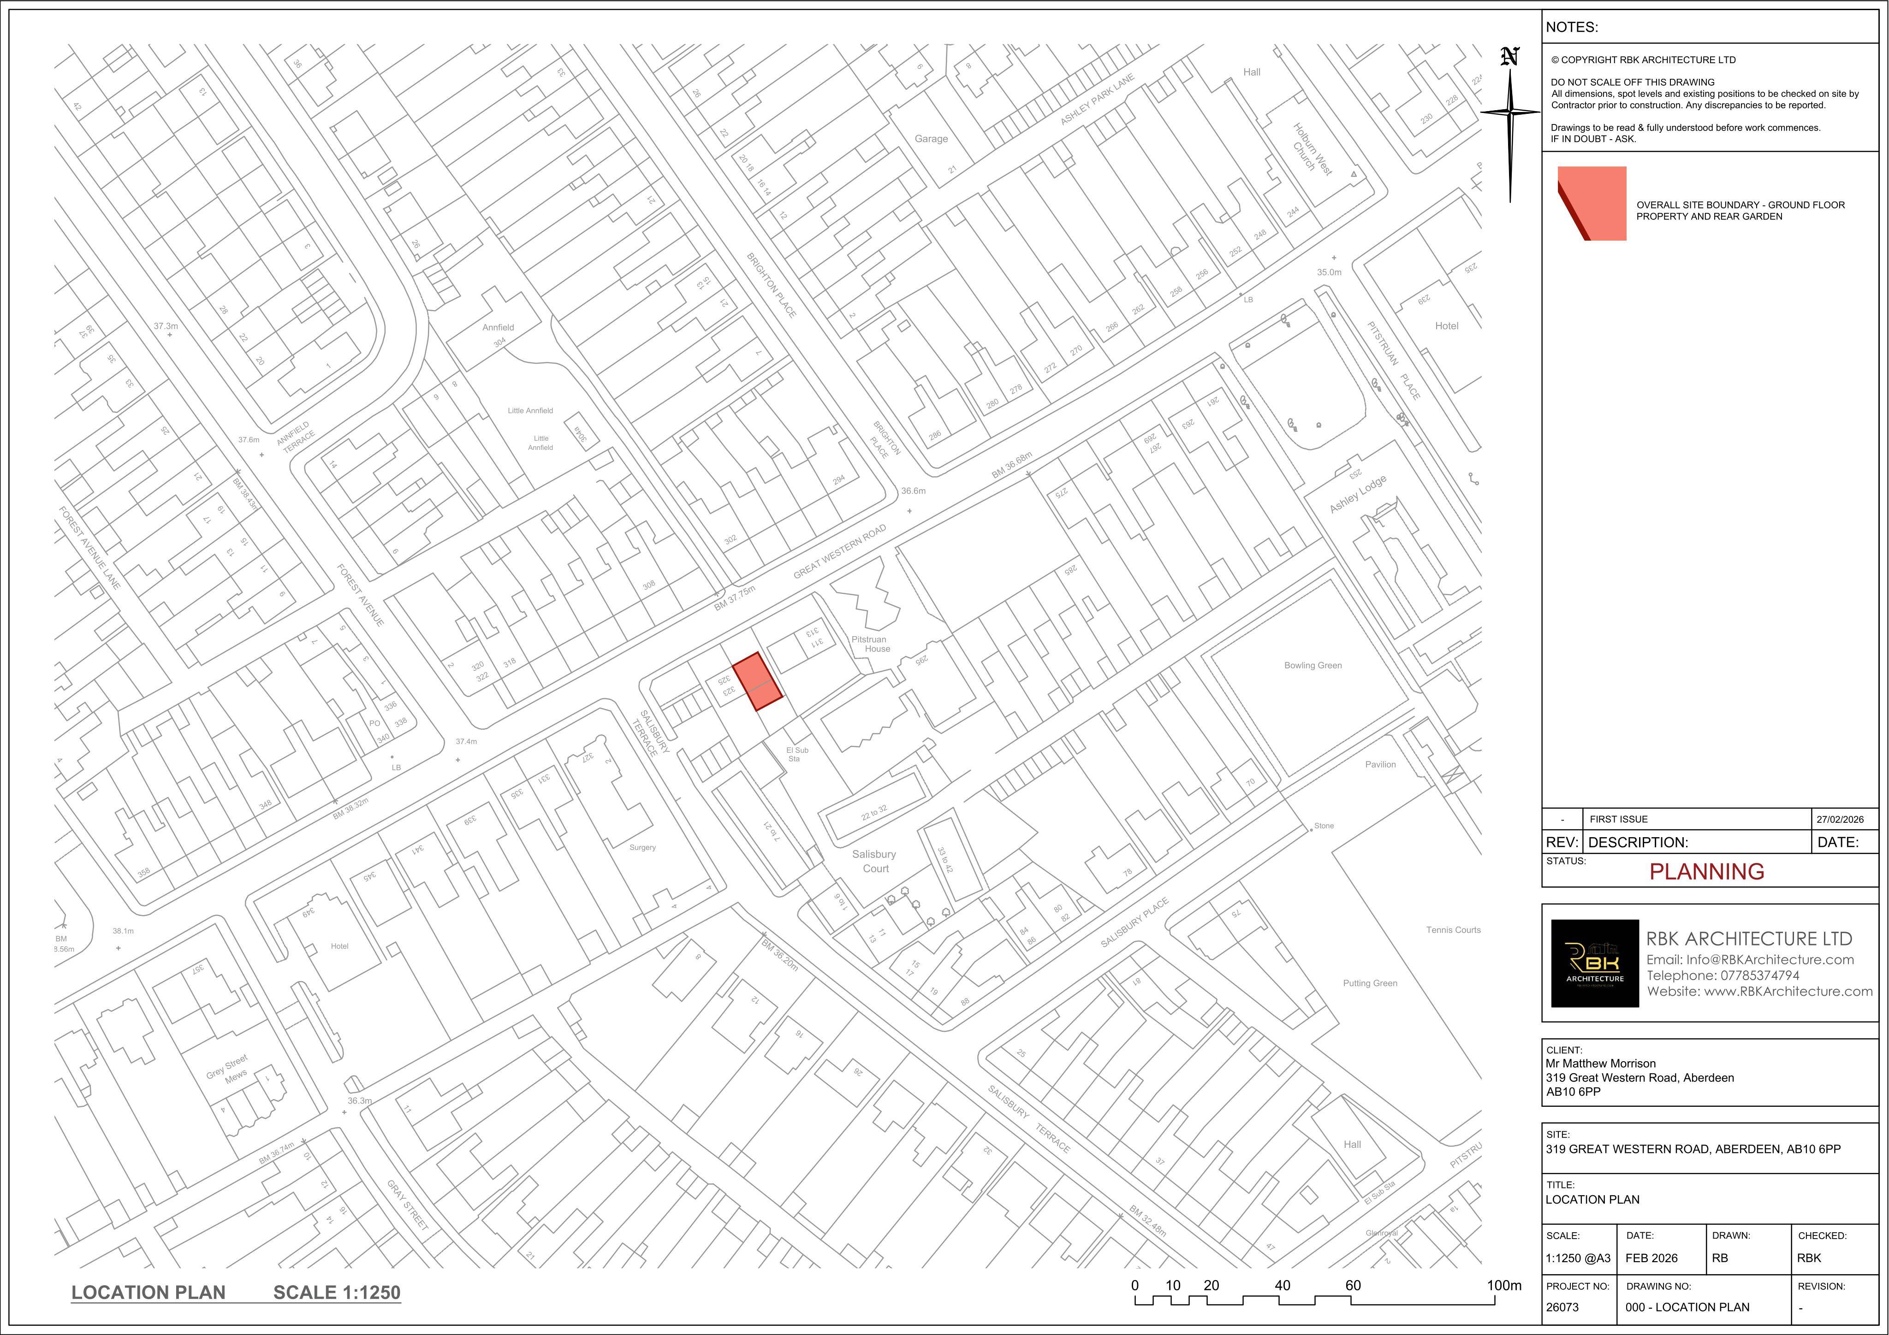The height and width of the screenshot is (1335, 1889).
Task: Click the client name Mr Matthew Morrison
Action: [1600, 1063]
